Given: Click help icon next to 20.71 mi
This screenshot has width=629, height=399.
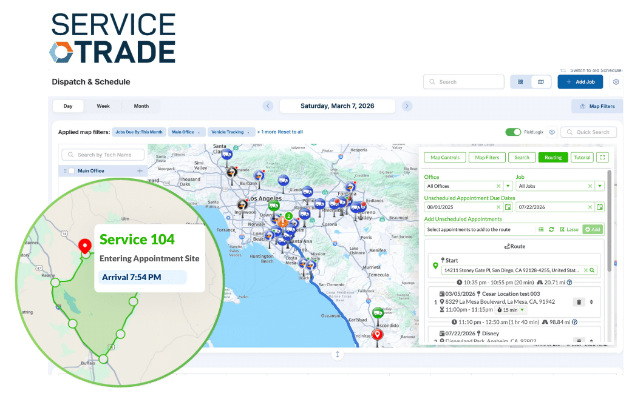Looking at the screenshot, I should pyautogui.click(x=569, y=283).
